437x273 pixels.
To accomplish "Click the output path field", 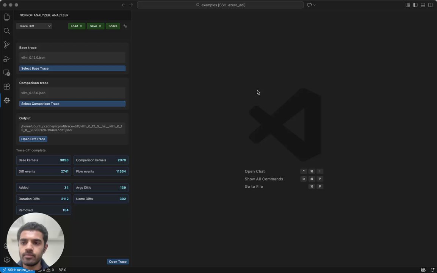I will 72,128.
